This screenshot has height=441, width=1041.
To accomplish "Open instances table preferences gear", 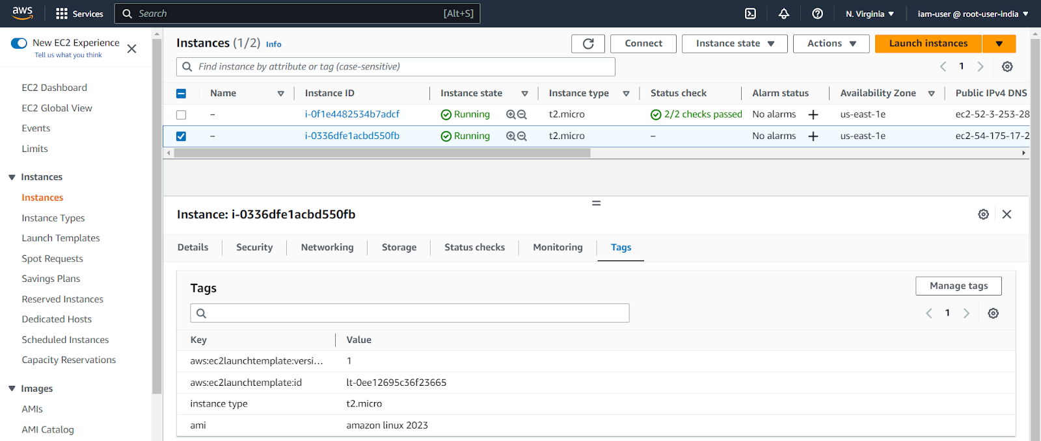I will [1007, 66].
